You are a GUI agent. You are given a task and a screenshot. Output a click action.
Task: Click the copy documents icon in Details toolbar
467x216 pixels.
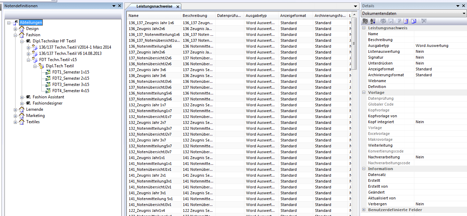(x=414, y=21)
